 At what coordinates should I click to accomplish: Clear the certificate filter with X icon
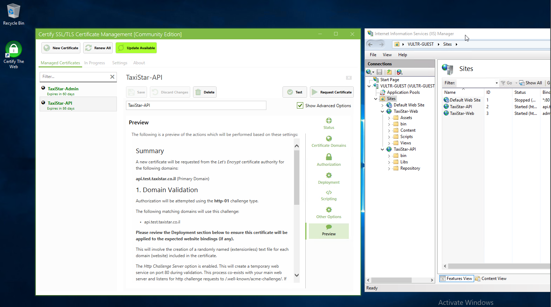112,77
